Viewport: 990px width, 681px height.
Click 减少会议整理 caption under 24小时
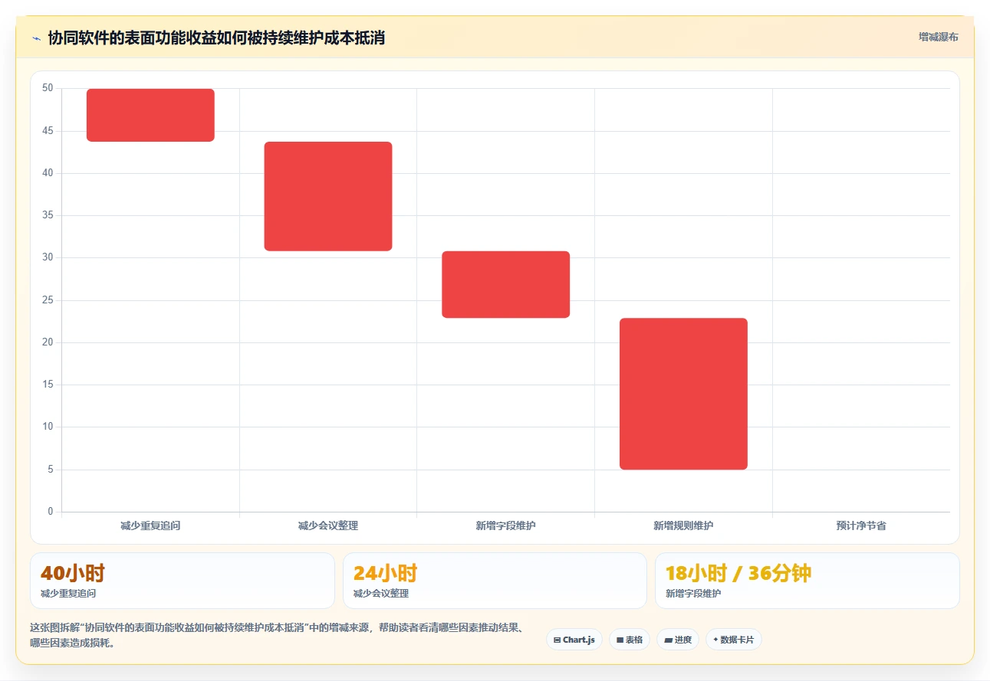(x=381, y=594)
